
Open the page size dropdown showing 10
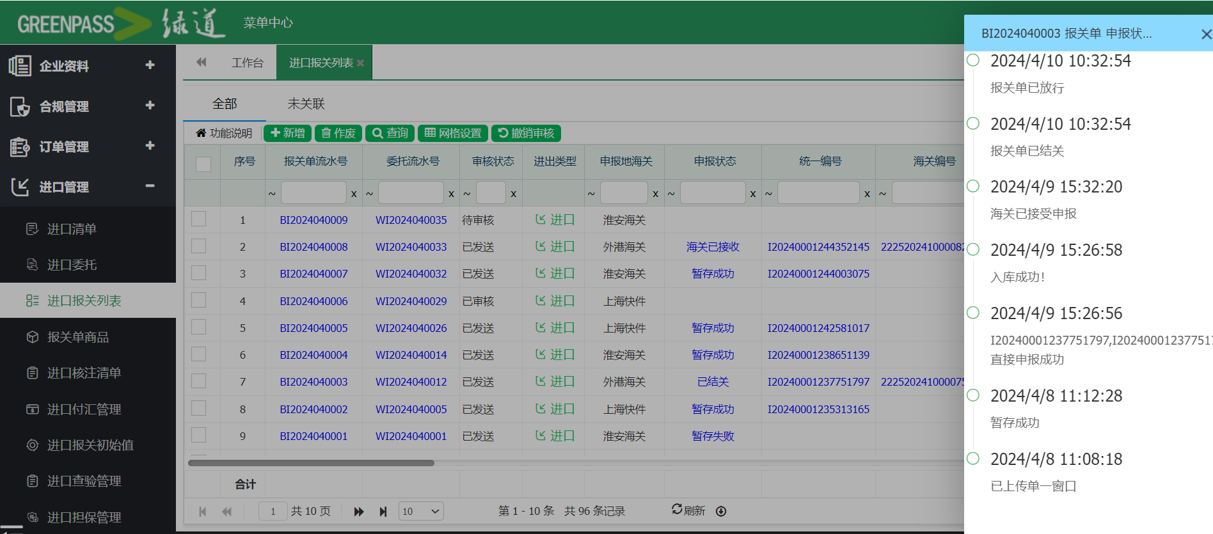click(421, 512)
